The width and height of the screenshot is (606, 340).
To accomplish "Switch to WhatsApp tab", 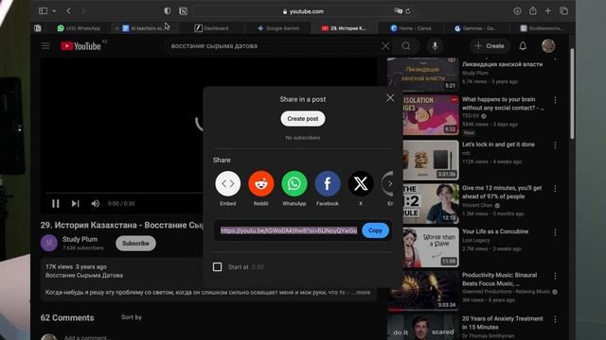I will click(79, 28).
